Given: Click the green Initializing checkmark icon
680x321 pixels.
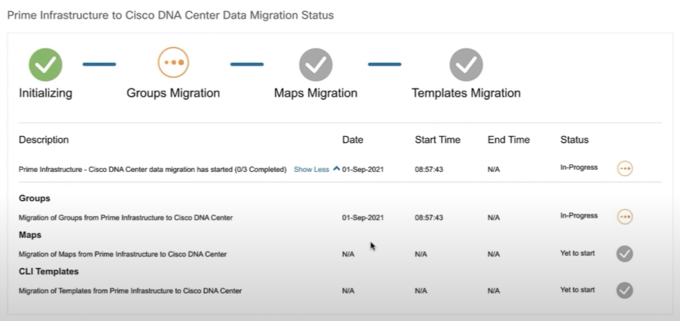Looking at the screenshot, I should pos(45,64).
